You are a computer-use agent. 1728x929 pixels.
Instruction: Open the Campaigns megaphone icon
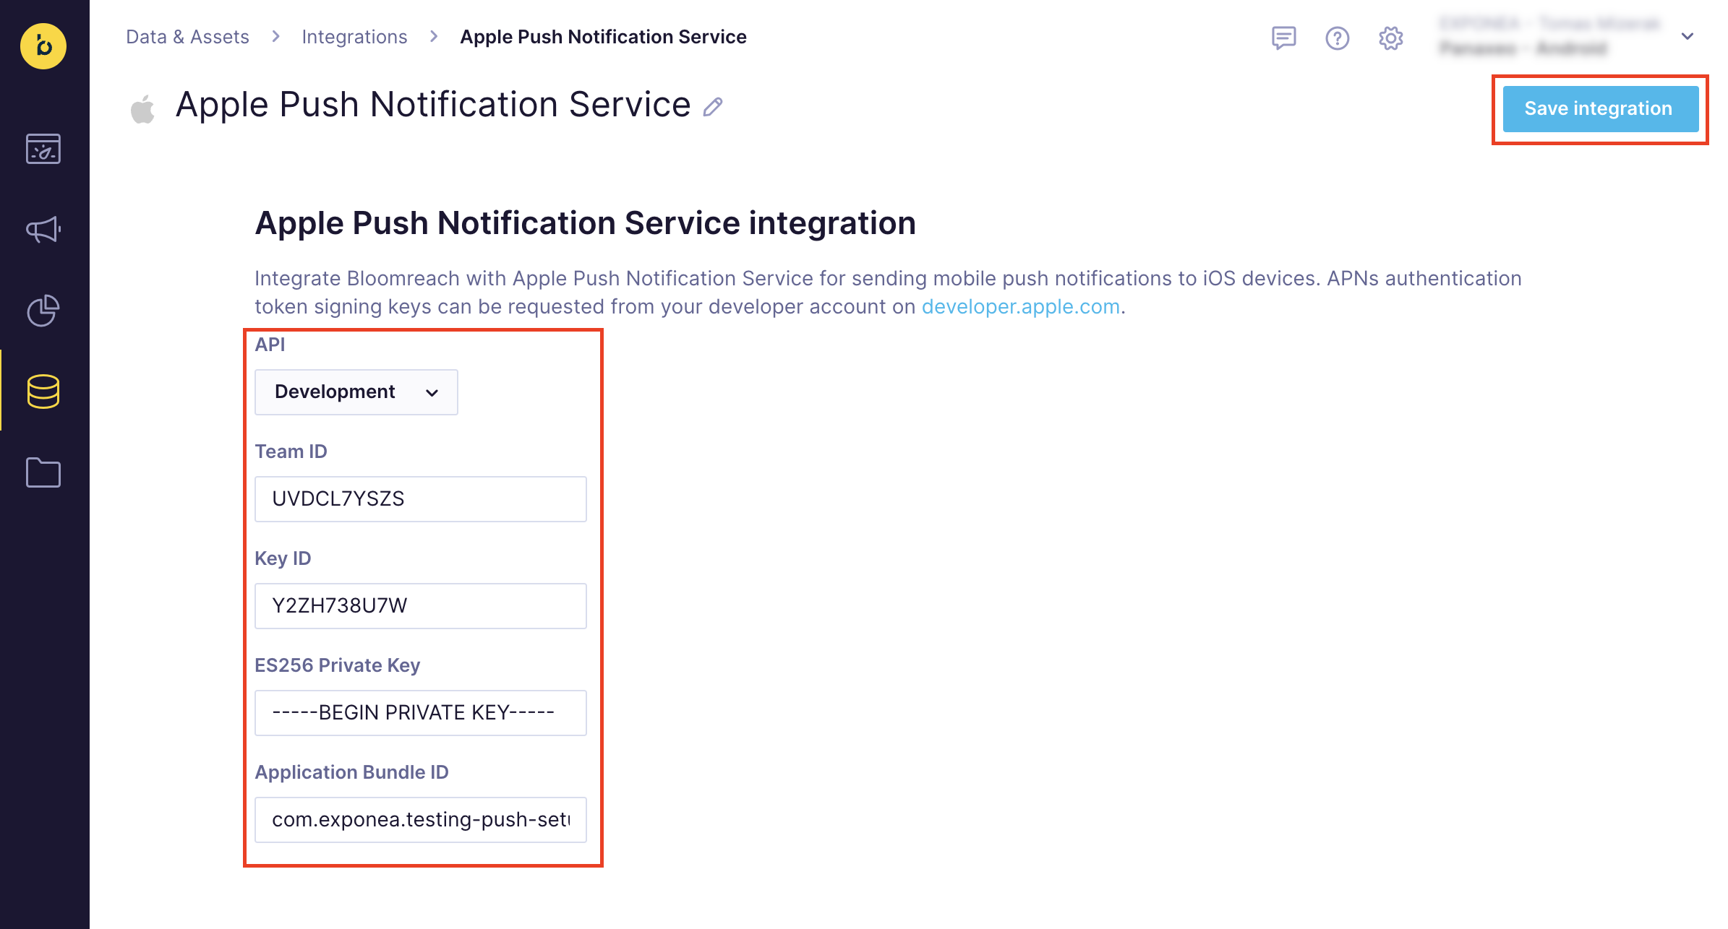coord(43,230)
